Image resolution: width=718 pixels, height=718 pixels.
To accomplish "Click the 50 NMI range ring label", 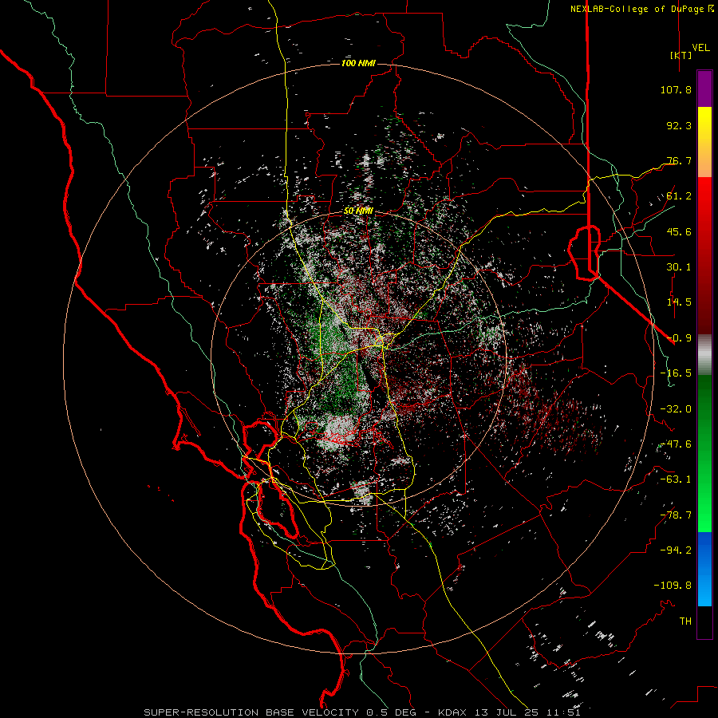I will (x=358, y=211).
